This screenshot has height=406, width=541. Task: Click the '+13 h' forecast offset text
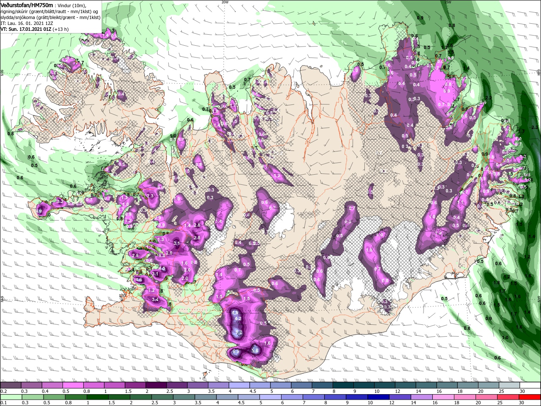pyautogui.click(x=61, y=29)
